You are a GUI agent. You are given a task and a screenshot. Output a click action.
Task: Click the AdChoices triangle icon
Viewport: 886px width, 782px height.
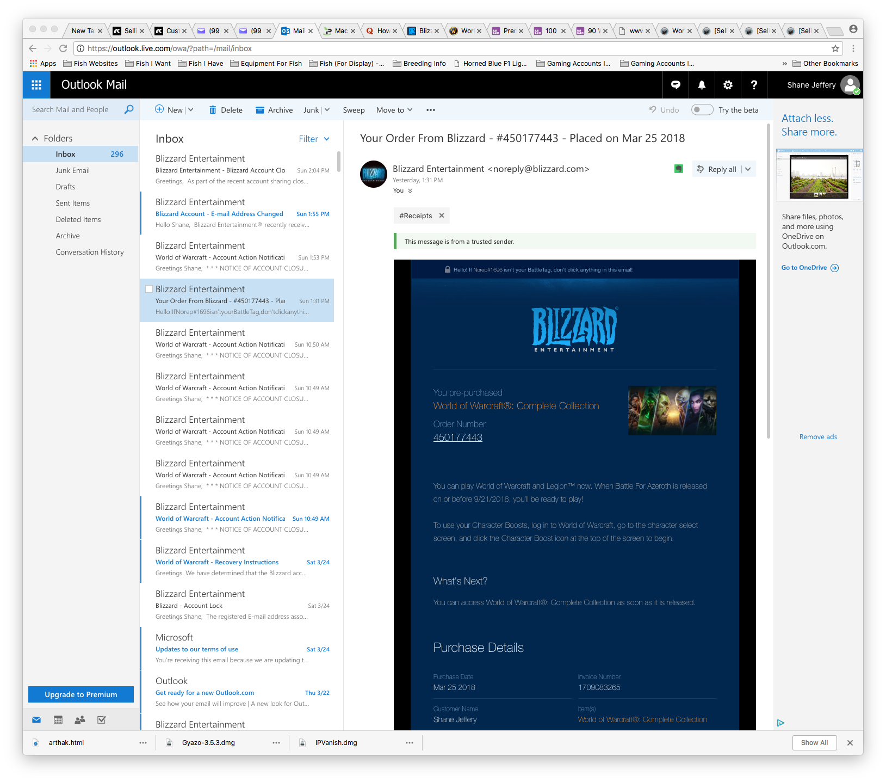tap(780, 723)
